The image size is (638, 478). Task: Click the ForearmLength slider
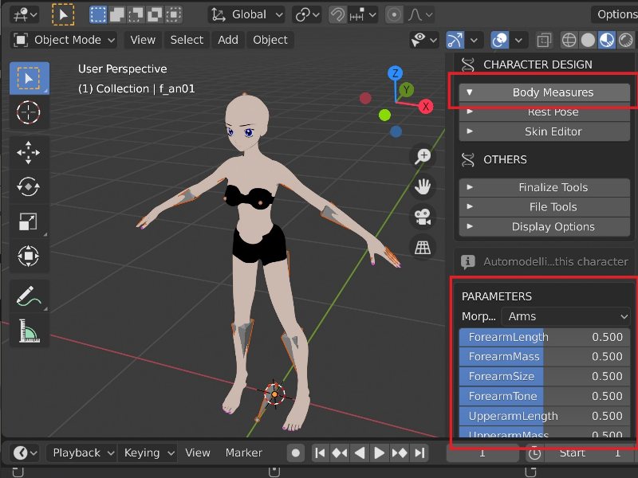point(545,337)
